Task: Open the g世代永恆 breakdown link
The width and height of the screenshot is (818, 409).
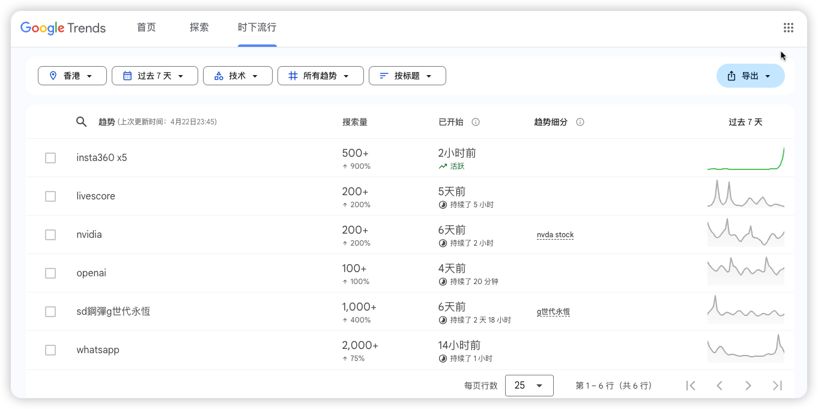Action: coord(553,312)
